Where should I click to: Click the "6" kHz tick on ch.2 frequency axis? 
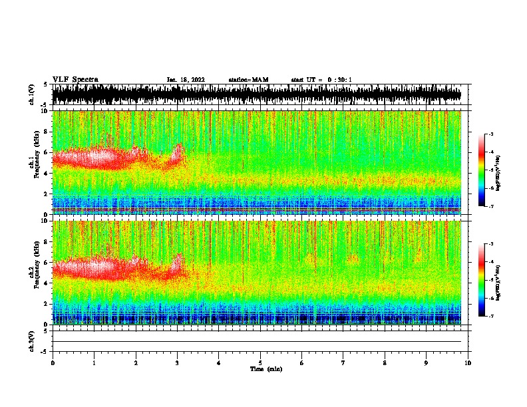47,263
